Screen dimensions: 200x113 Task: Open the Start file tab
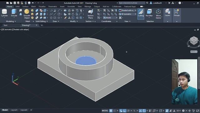[x=5, y=25]
